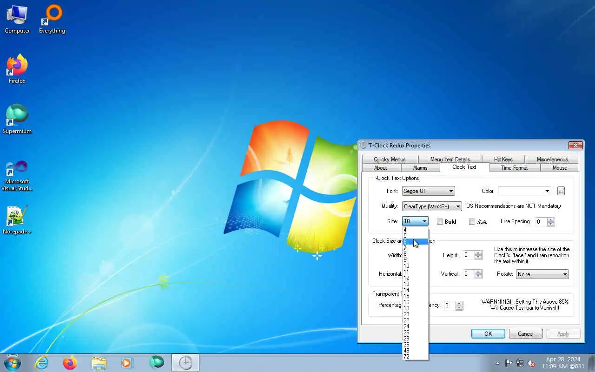The image size is (595, 372).
Task: Open the Quality ClearType dropdown
Action: click(x=432, y=206)
